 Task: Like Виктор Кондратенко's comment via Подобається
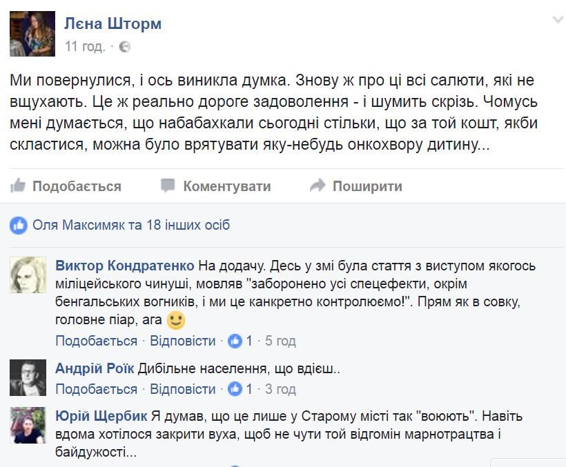point(96,341)
